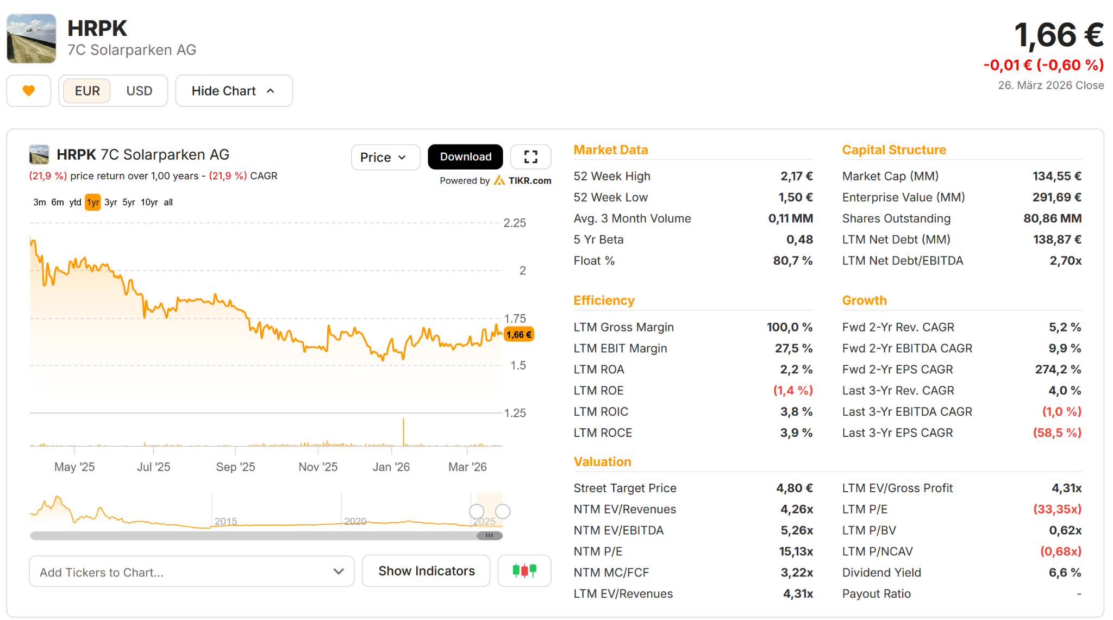Select the ytd range tab
The image size is (1113, 620).
click(x=75, y=202)
